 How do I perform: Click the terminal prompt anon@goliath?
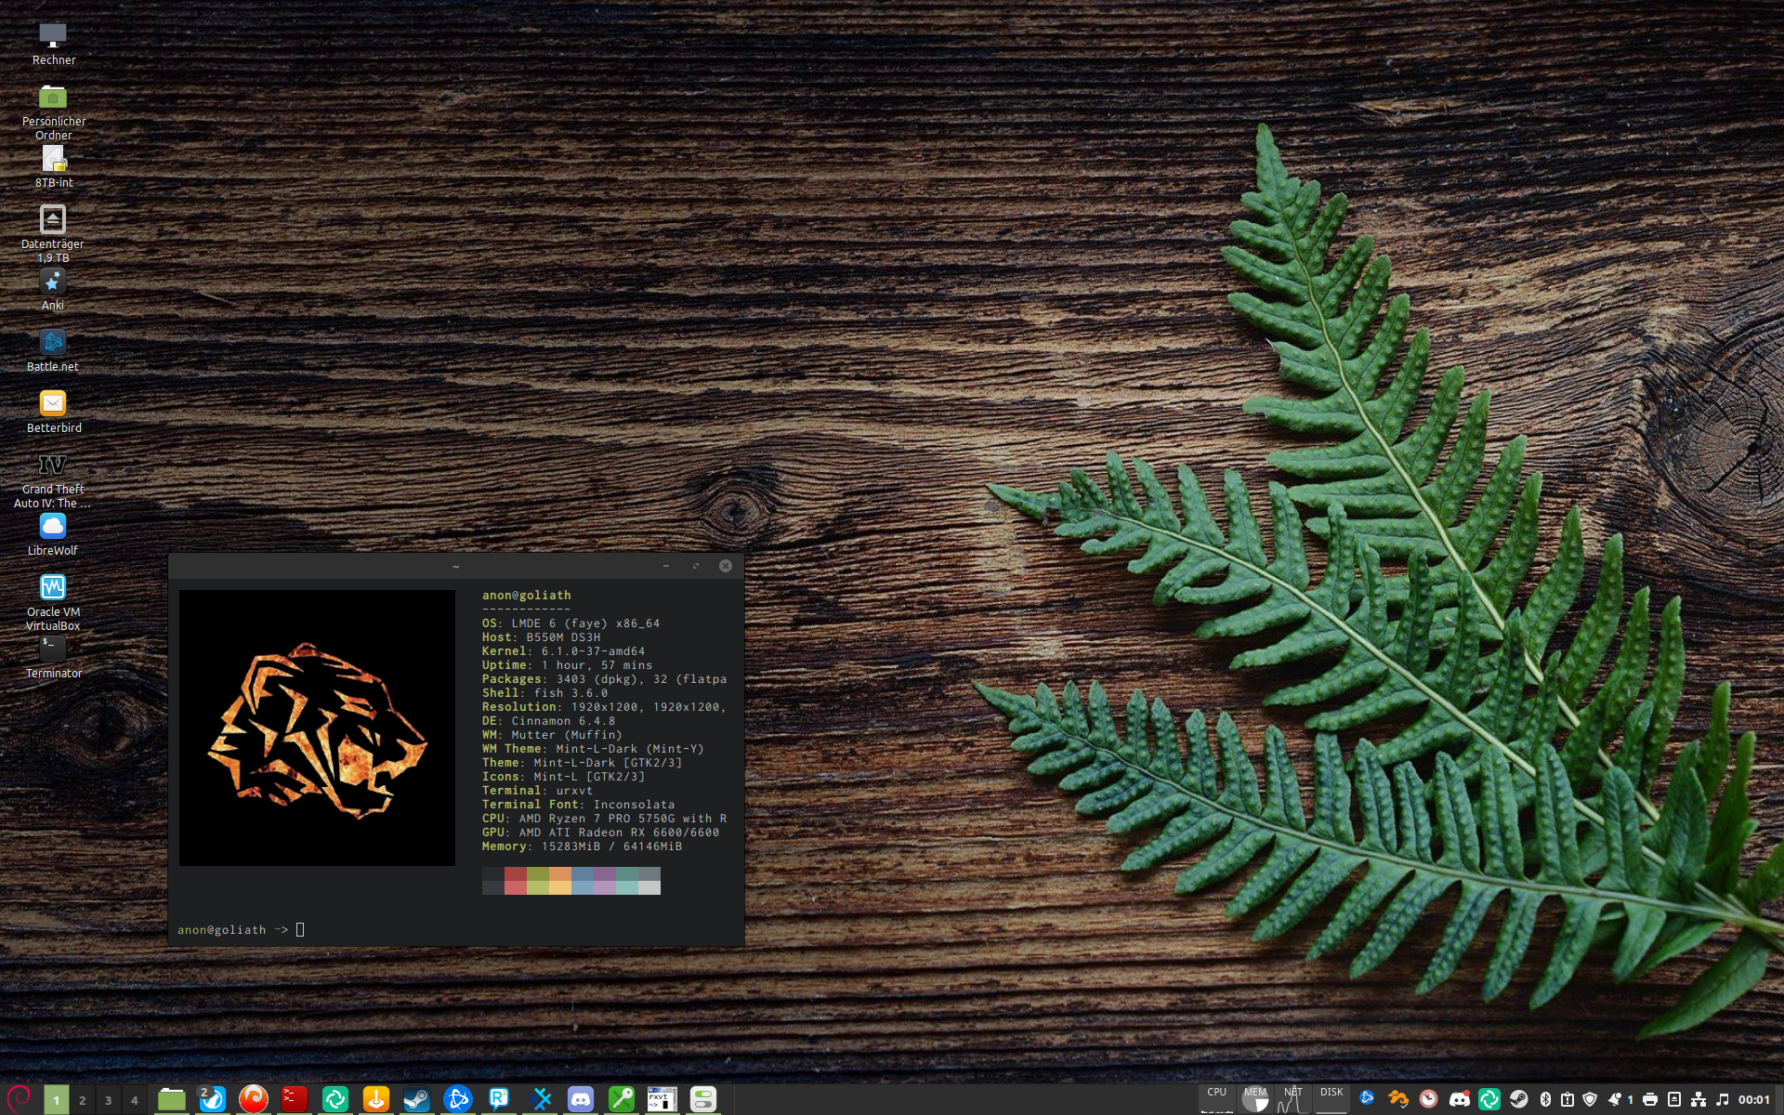222,930
